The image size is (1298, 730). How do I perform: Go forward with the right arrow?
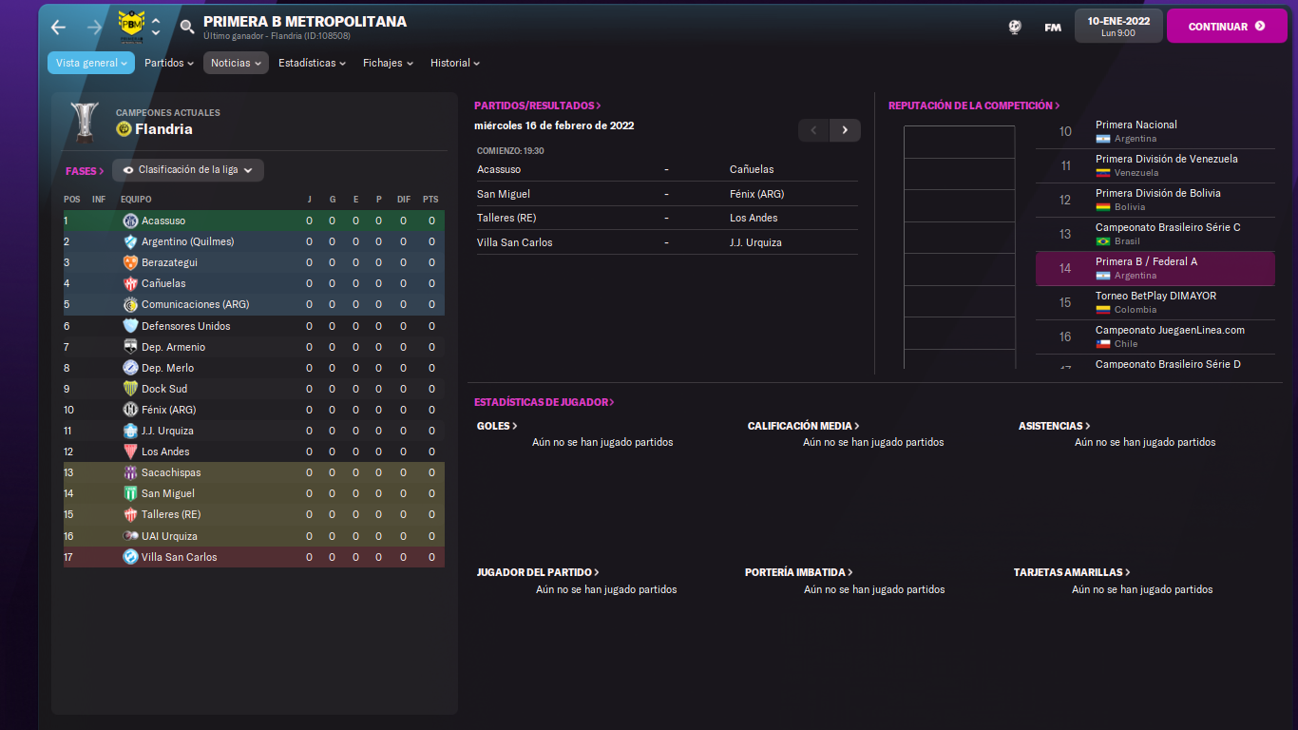94,27
